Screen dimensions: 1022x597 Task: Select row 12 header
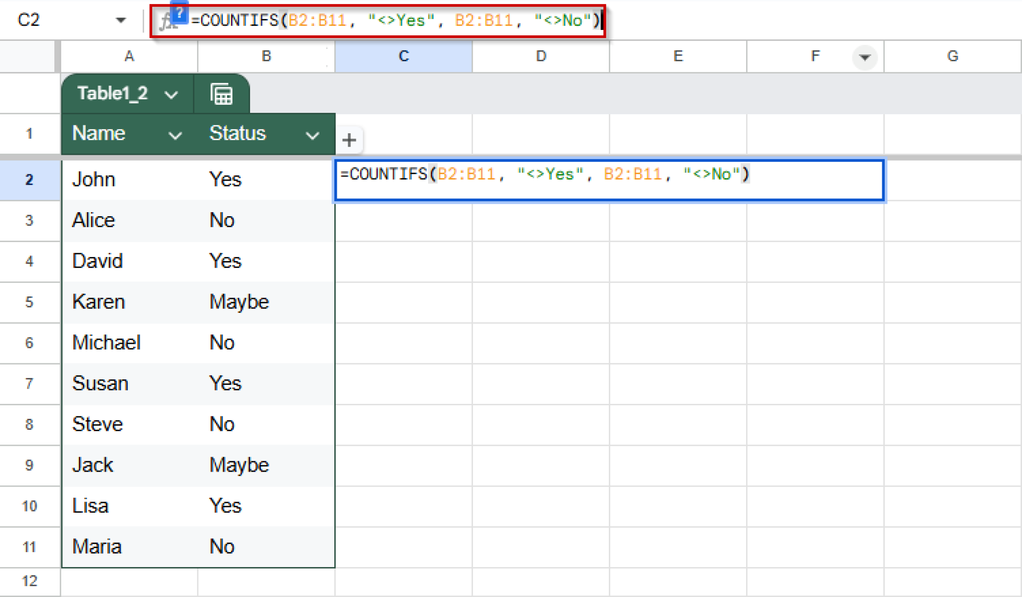(x=29, y=581)
